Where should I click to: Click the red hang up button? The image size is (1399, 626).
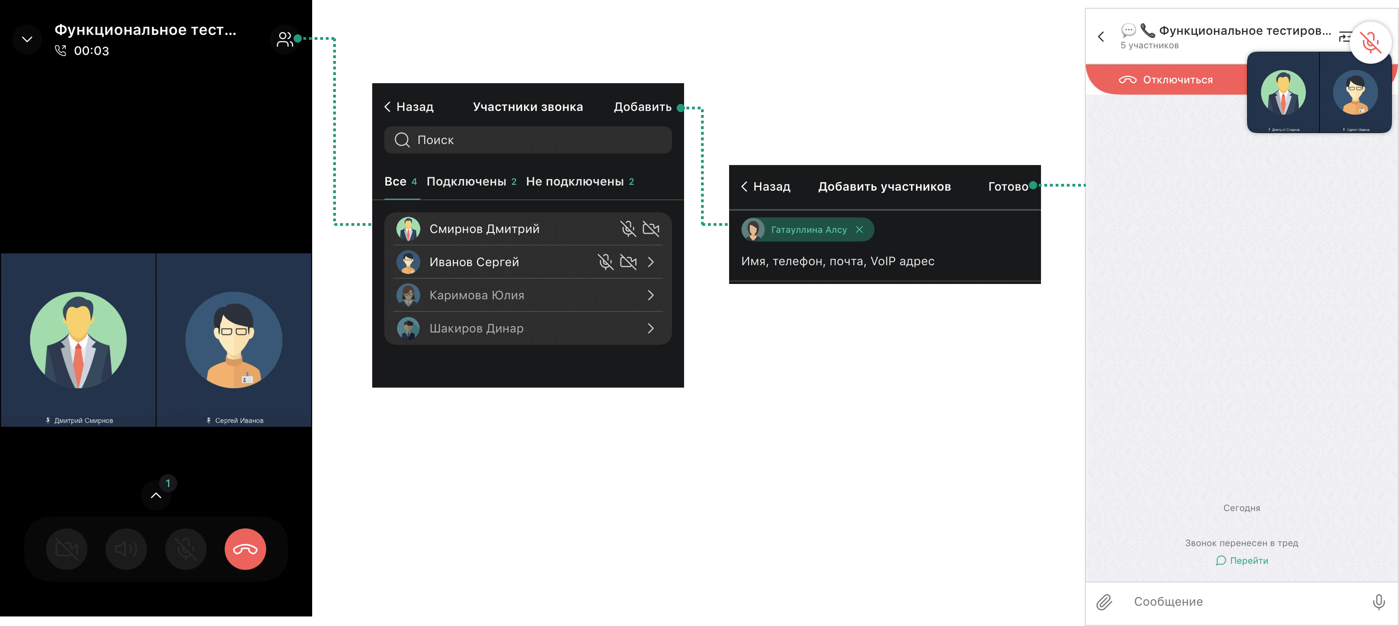click(245, 549)
